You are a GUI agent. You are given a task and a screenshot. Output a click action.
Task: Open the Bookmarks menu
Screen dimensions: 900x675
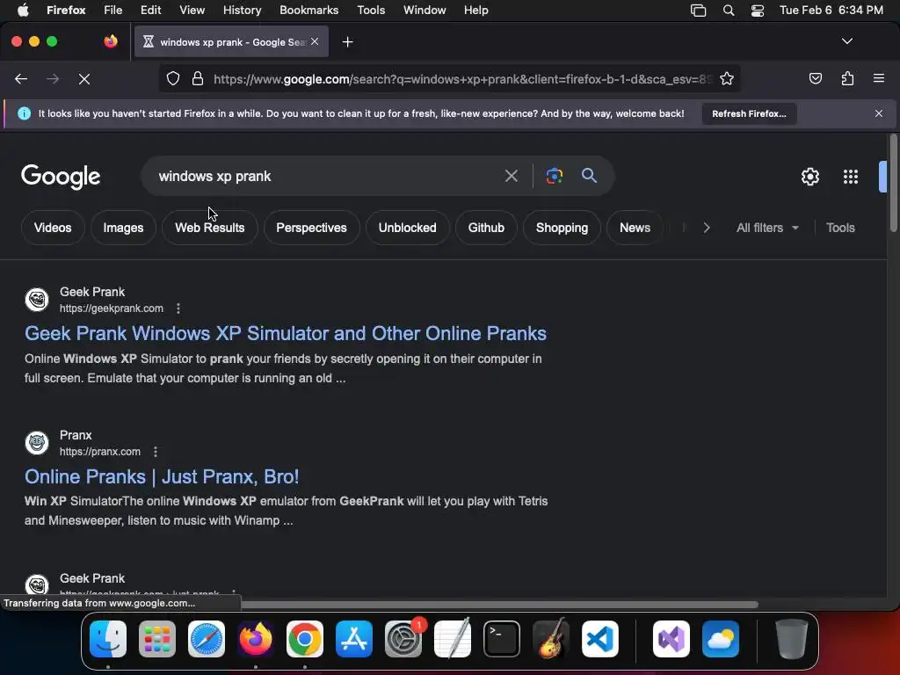point(308,10)
